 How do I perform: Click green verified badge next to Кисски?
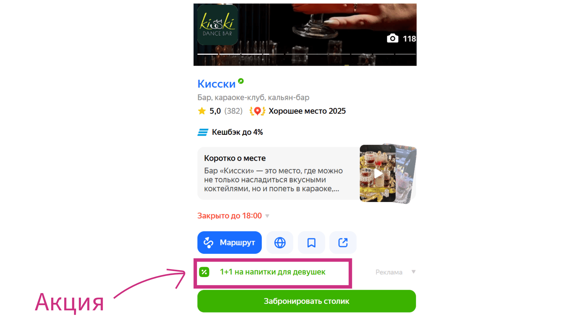click(x=241, y=81)
